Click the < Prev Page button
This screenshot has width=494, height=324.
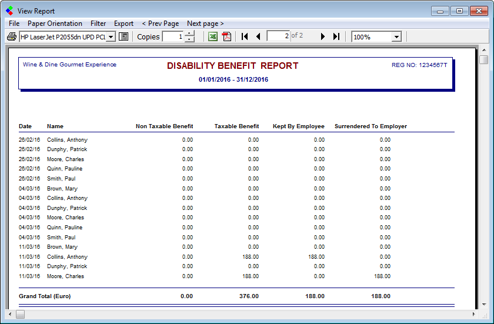[x=161, y=24]
